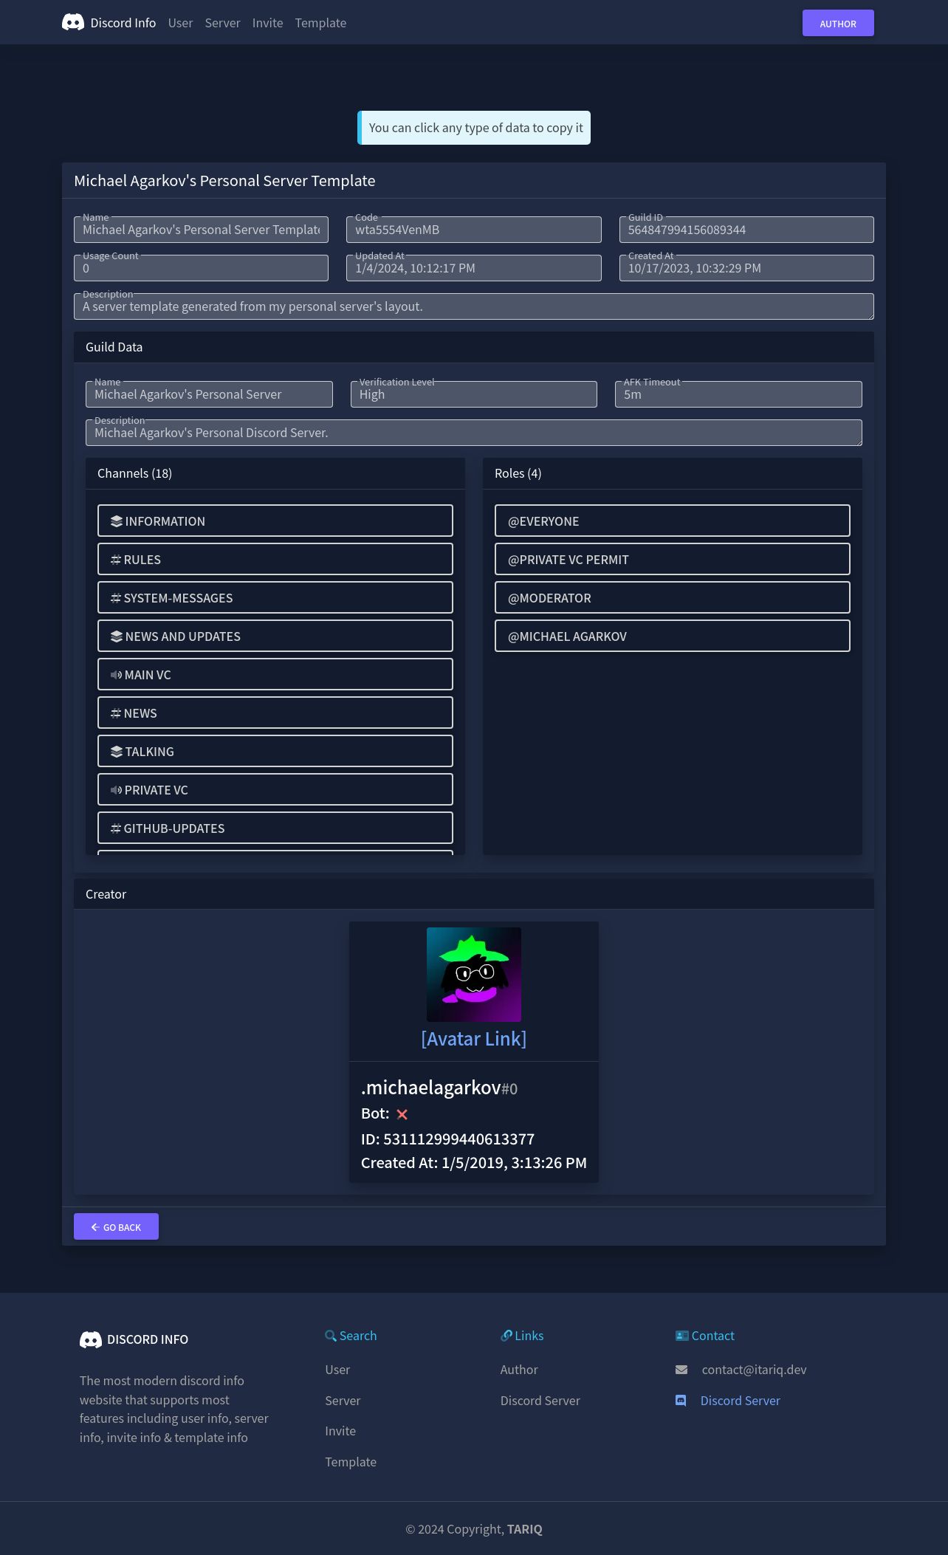Click the envelope icon beside contact email
948x1555 pixels.
681,1370
